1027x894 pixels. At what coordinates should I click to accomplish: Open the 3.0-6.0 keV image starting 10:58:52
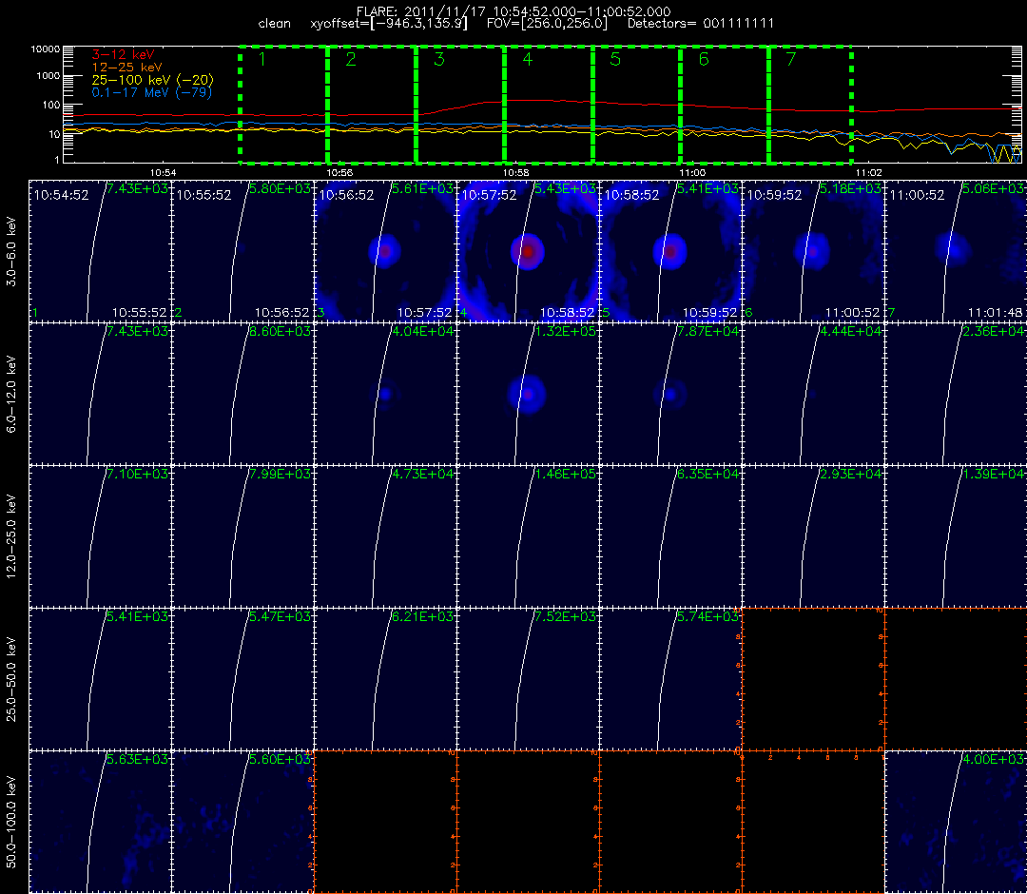pyautogui.click(x=670, y=251)
